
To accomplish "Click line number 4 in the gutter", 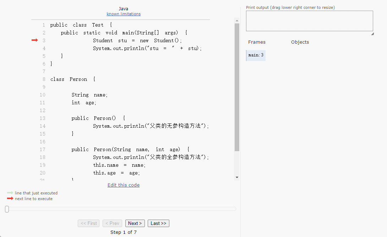I will [44, 48].
